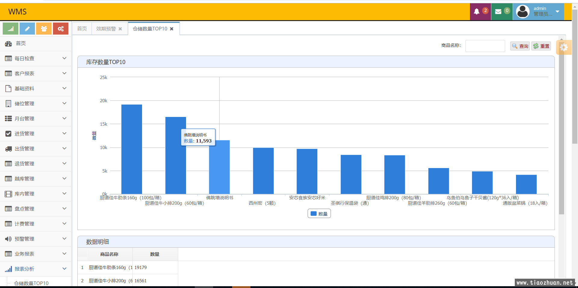578x288 pixels.
Task: Expand the 月台管理 menu chevron
Action: tap(64, 118)
